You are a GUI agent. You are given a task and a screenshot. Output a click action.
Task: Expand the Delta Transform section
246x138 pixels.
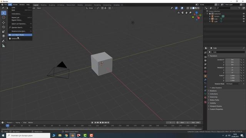coord(216,88)
